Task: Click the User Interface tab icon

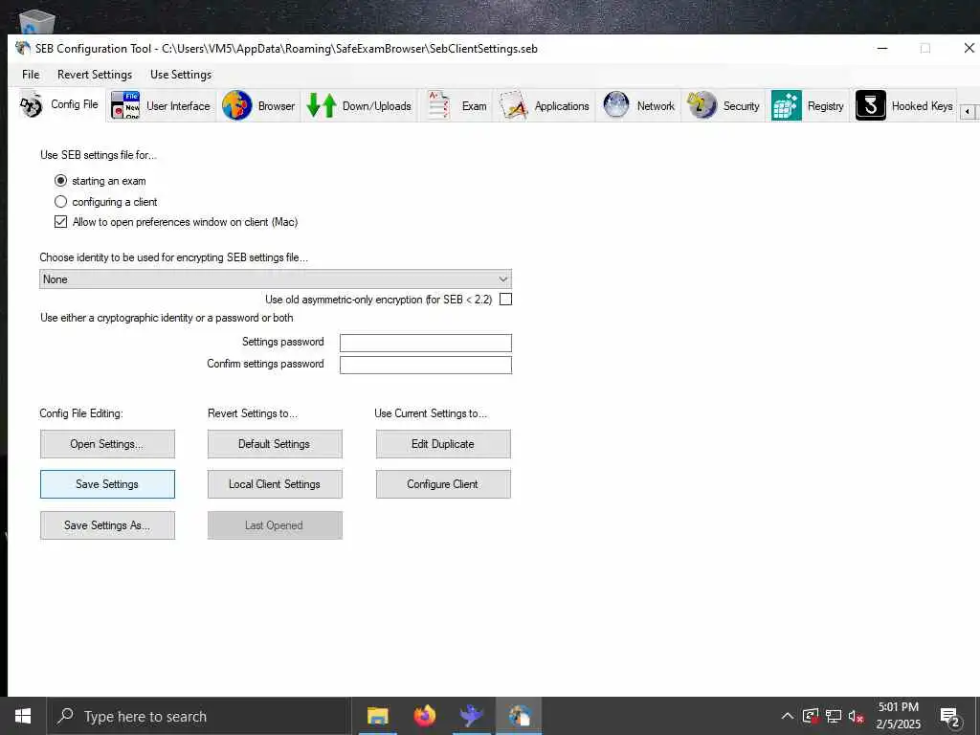Action: click(125, 105)
